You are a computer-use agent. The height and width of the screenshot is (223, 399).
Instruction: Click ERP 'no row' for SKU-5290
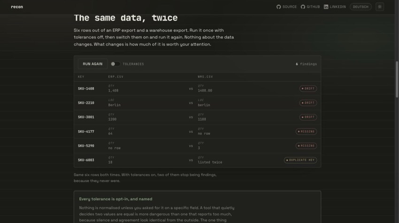pos(114,148)
